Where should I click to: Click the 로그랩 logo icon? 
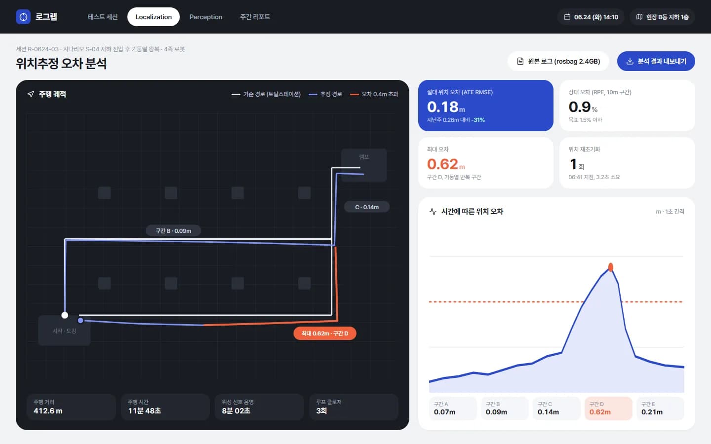click(x=23, y=17)
